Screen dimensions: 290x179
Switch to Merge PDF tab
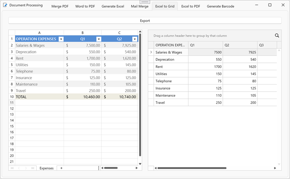[x=60, y=6]
